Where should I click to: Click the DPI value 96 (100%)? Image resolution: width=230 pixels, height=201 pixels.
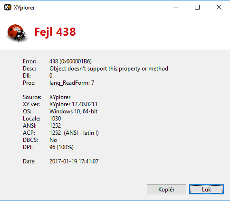tap(61, 147)
